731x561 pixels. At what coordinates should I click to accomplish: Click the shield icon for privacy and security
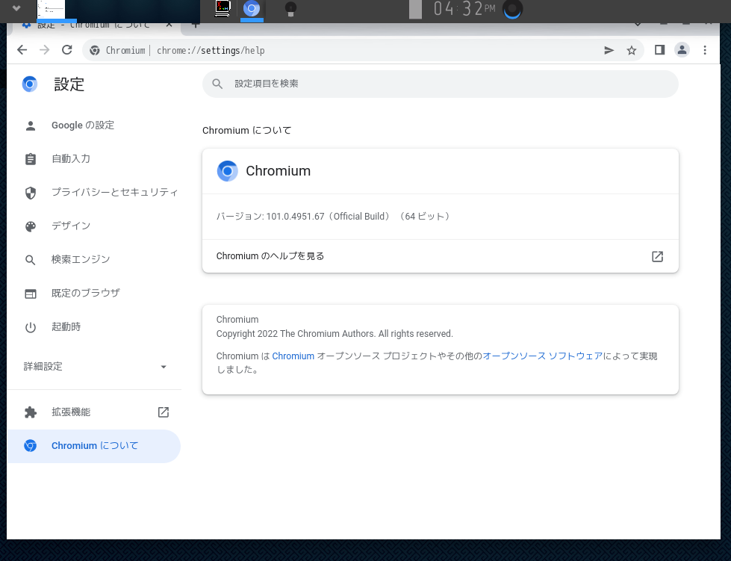point(31,193)
